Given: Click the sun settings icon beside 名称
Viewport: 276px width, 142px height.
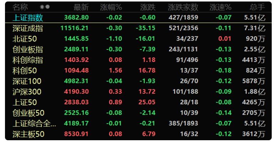Looking at the screenshot, I should pos(42,7).
